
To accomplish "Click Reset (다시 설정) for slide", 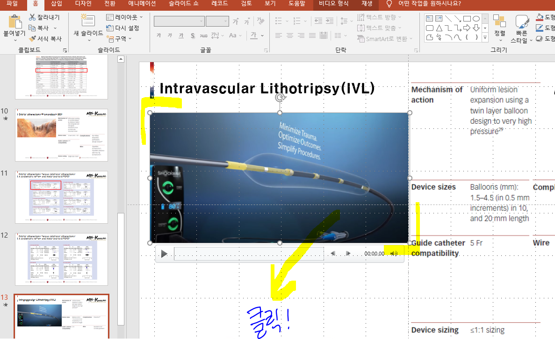I will pos(123,28).
